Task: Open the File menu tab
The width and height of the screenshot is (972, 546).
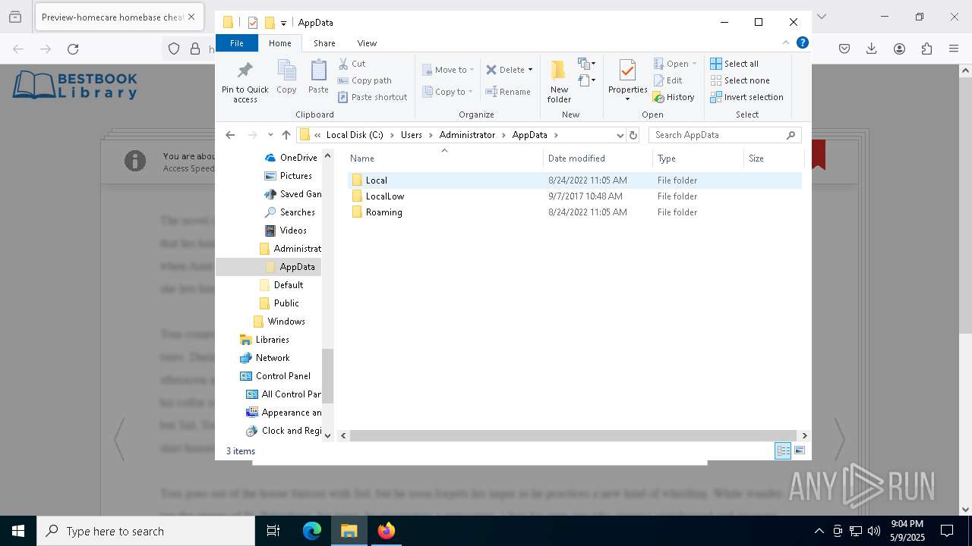Action: (x=237, y=43)
